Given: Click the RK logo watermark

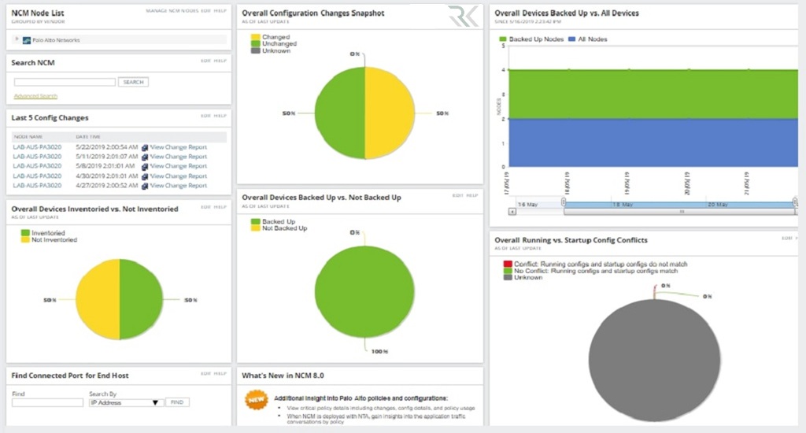Looking at the screenshot, I should click(461, 17).
